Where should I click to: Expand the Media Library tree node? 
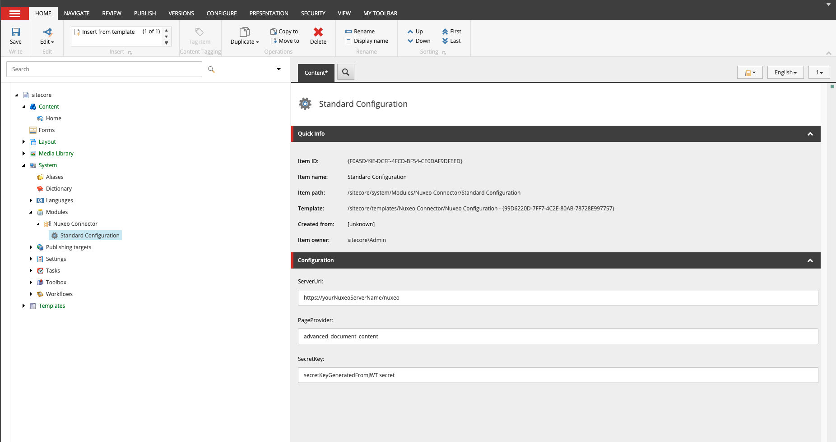point(23,154)
